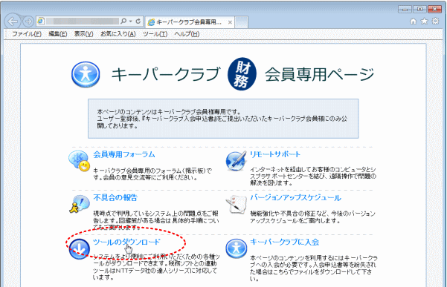Click the blue person icon beside キーパークラブに入会
Image resolution: width=447 pixels, height=287 pixels.
236,248
